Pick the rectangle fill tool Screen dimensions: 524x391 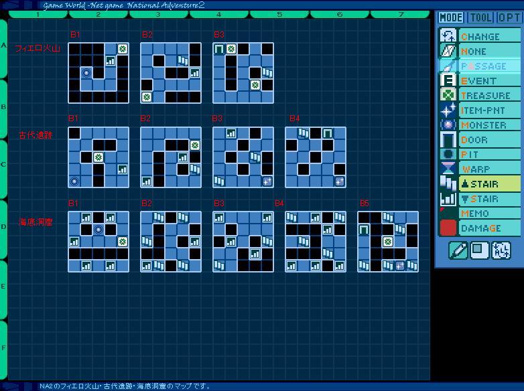479,250
